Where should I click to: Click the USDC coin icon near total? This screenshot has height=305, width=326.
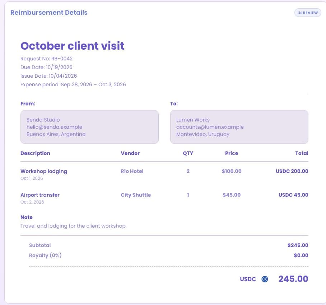(265, 279)
